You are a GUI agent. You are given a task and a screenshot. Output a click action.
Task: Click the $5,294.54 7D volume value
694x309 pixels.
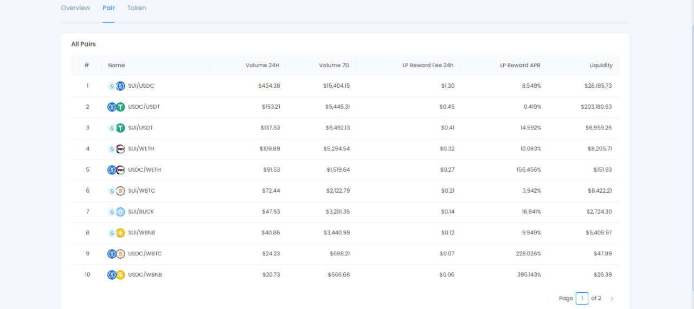click(338, 149)
